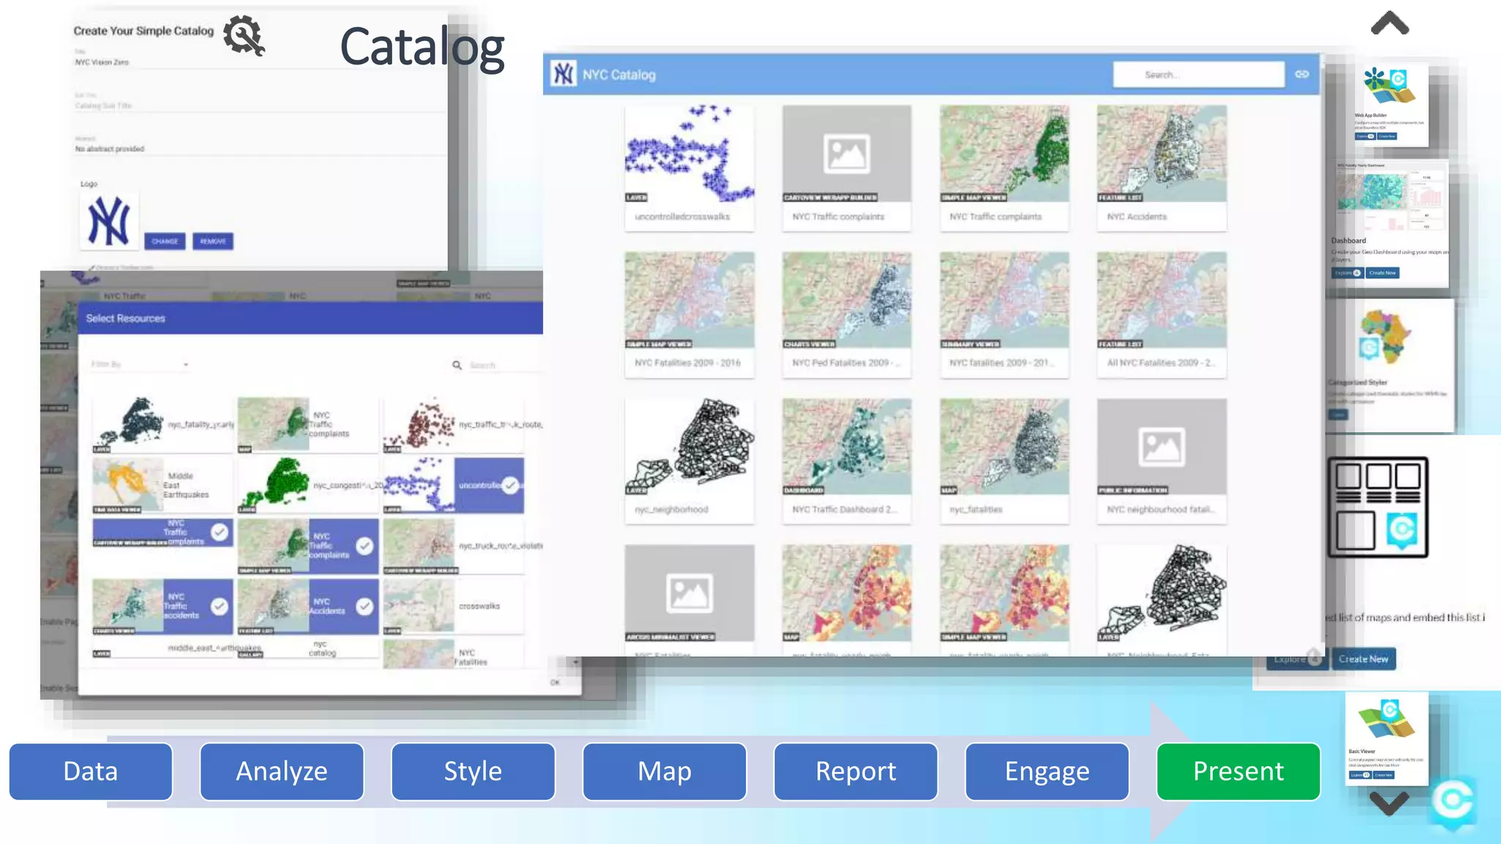Click the NY logo in NYC Catalog header
This screenshot has width=1501, height=844.
pos(563,74)
